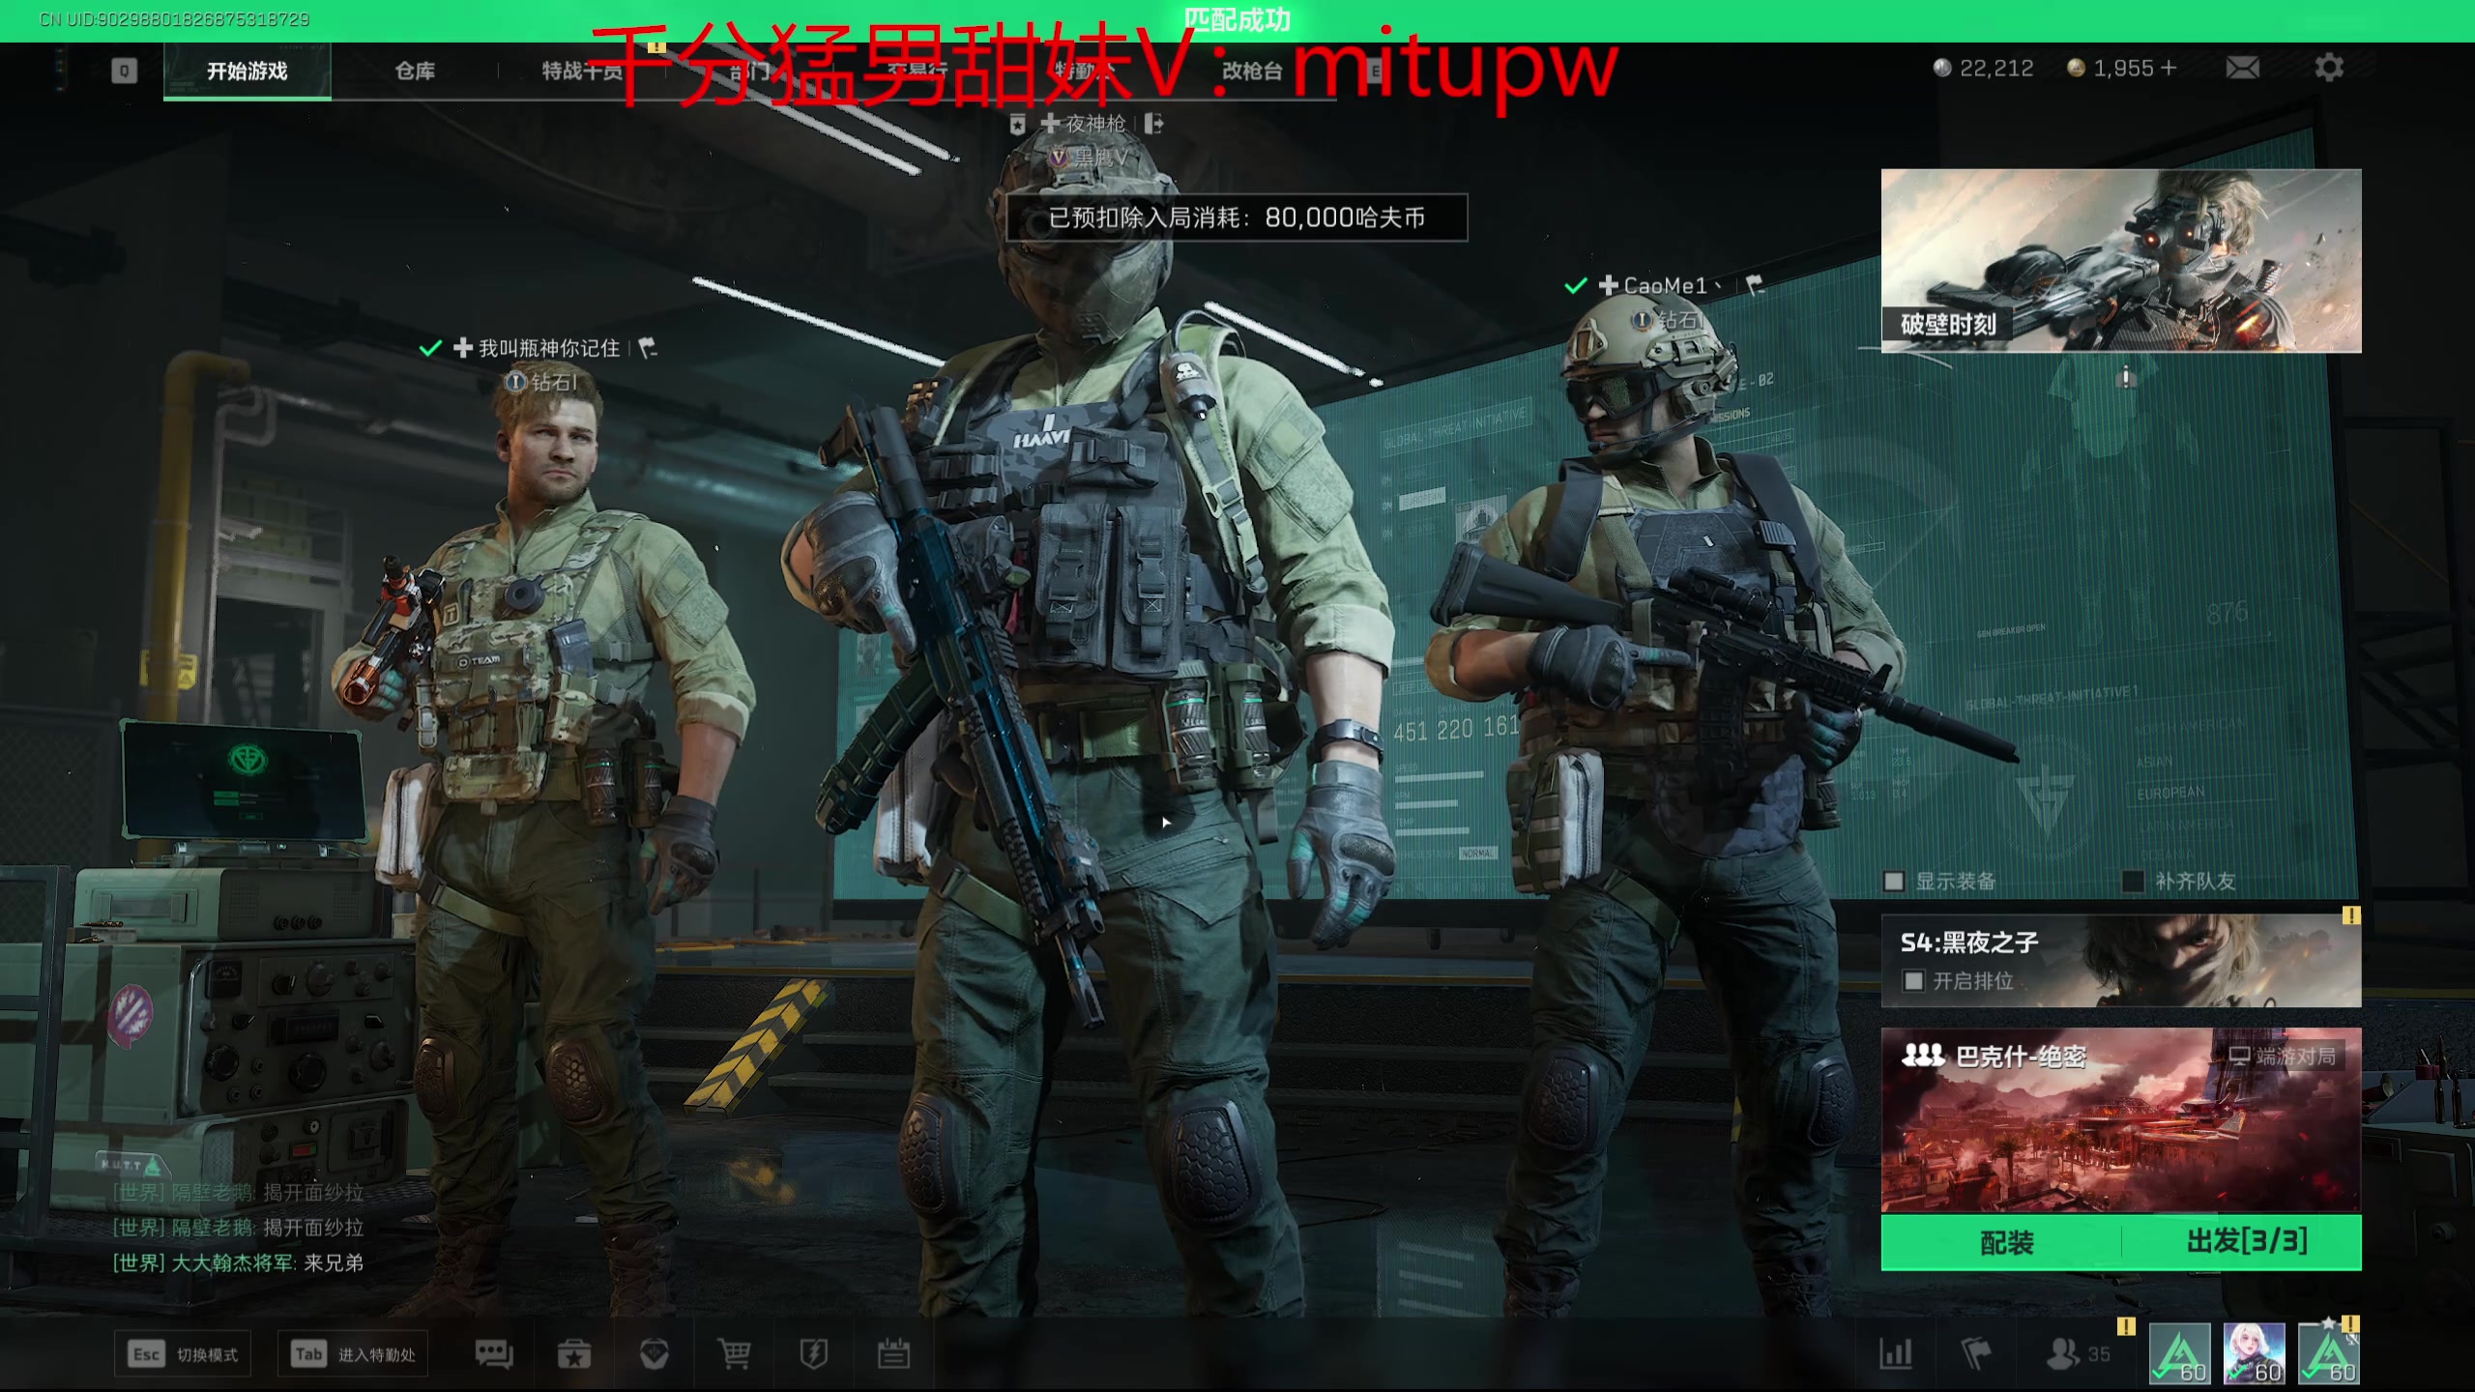Open the 巴克什-绝密 map card
Viewport: 2475px width, 1392px height.
[2121, 1120]
